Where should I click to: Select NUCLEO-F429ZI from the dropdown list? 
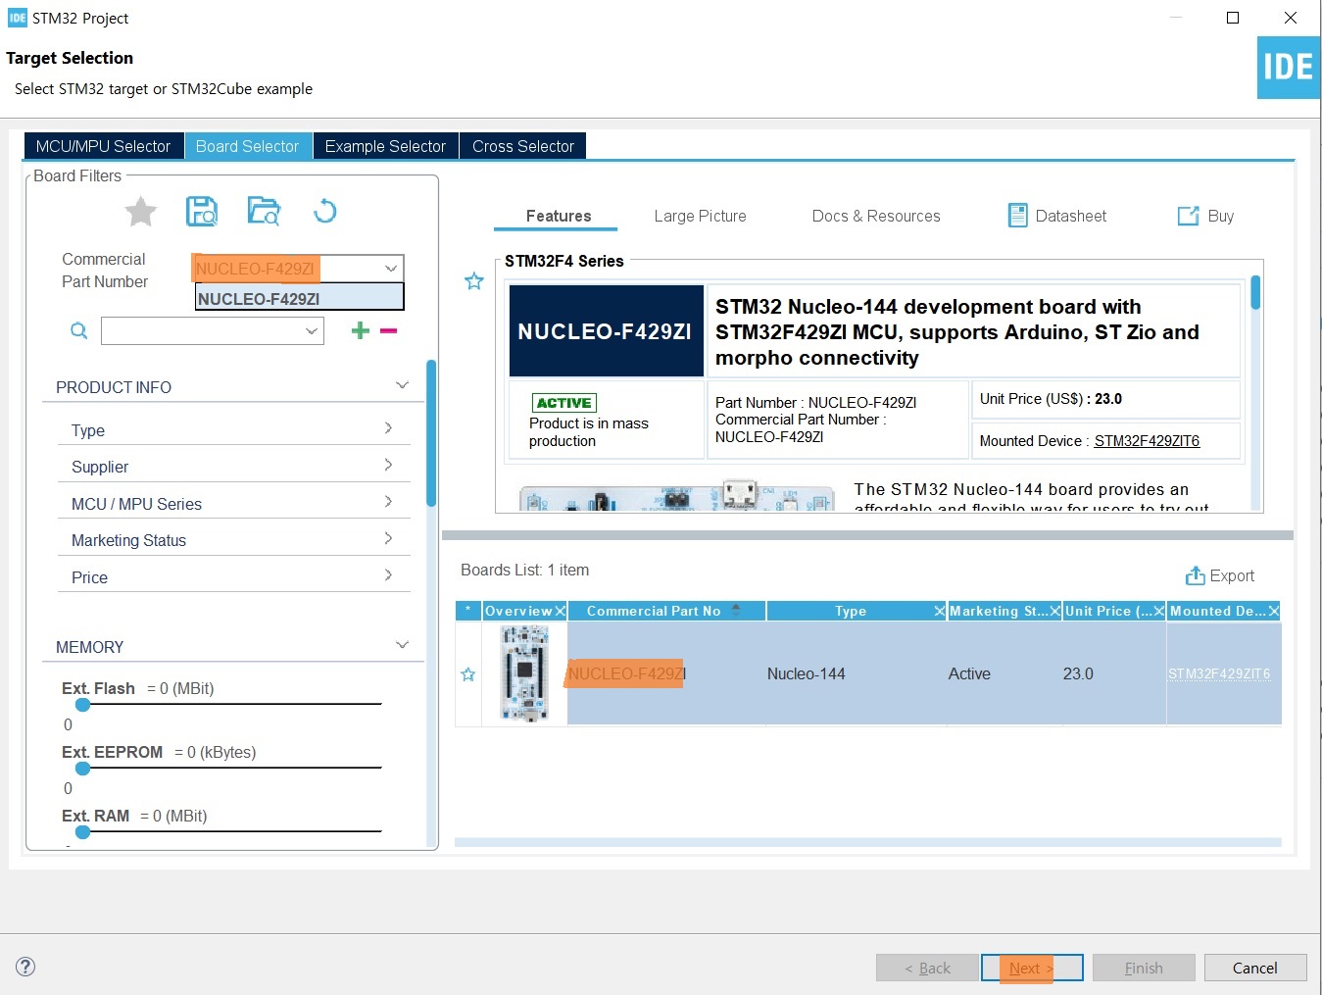point(299,299)
